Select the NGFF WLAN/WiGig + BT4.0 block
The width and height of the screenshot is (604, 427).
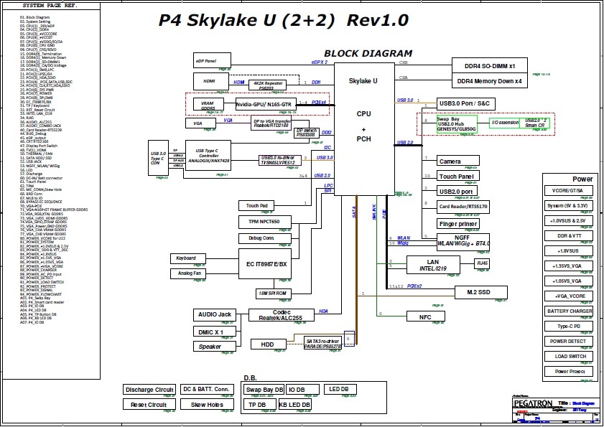click(463, 242)
